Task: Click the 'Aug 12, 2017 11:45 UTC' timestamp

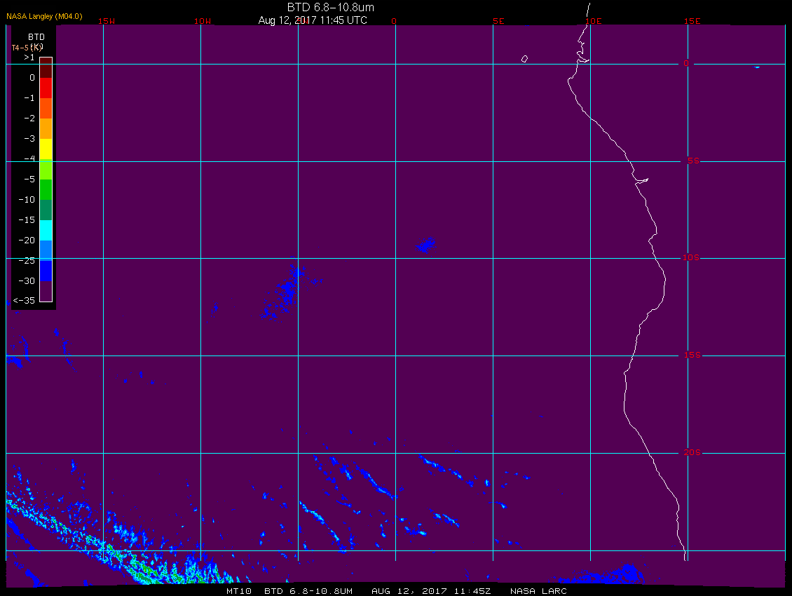Action: pos(313,20)
